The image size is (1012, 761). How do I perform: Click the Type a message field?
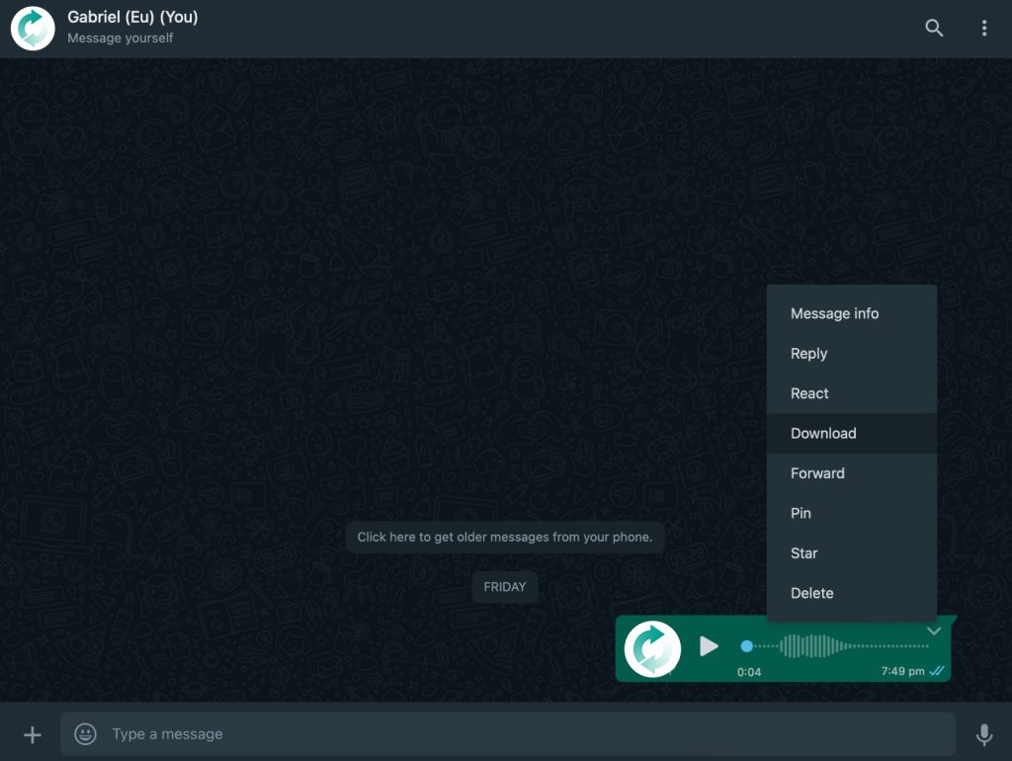tap(508, 734)
